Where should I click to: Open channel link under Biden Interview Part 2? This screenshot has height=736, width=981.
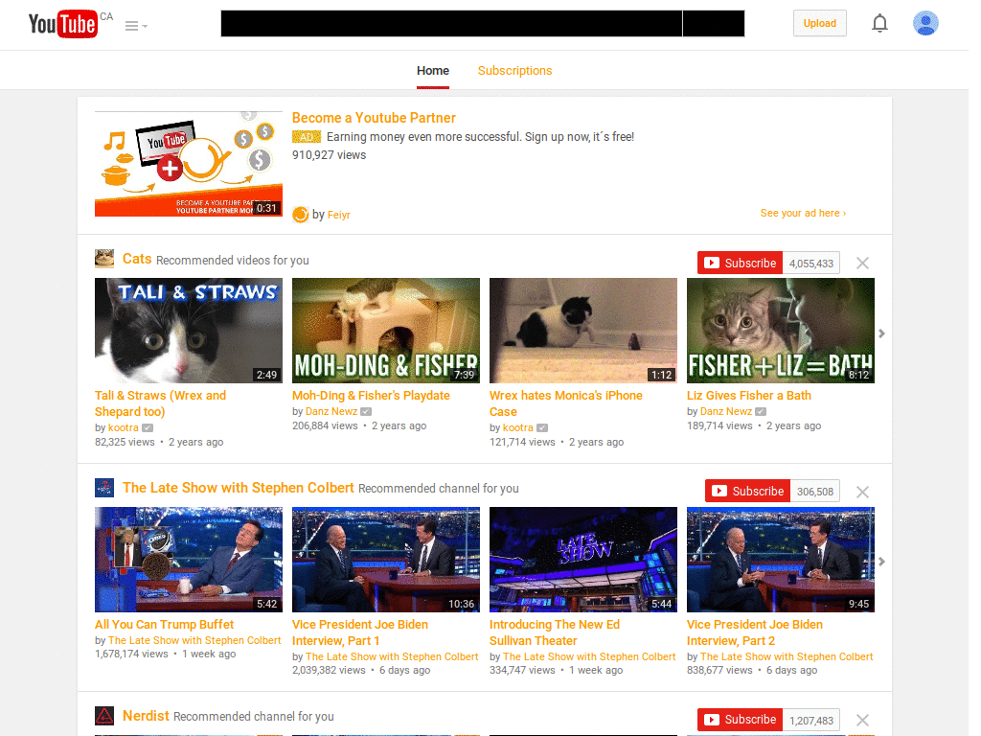787,656
